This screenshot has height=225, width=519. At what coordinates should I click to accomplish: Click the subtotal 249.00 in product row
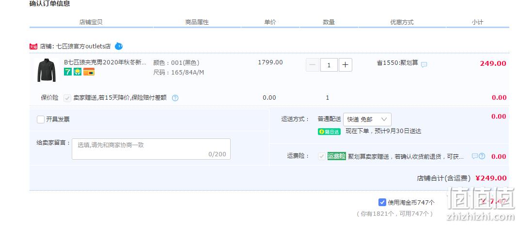tap(493, 63)
